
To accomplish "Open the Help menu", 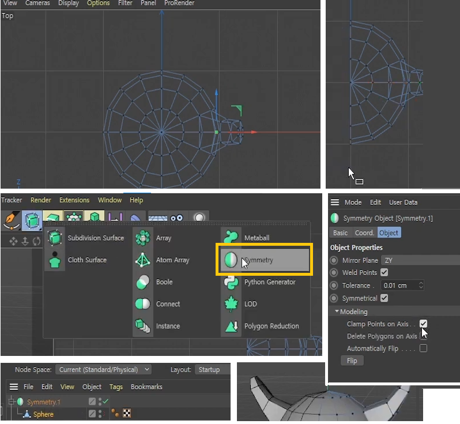I will coord(137,200).
